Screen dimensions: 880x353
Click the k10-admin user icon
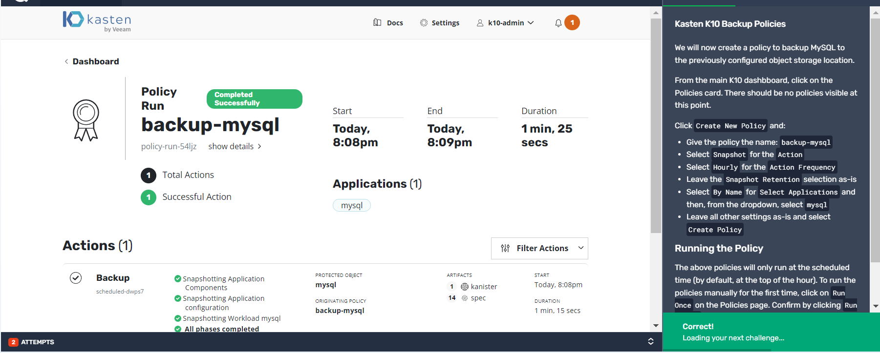(480, 22)
